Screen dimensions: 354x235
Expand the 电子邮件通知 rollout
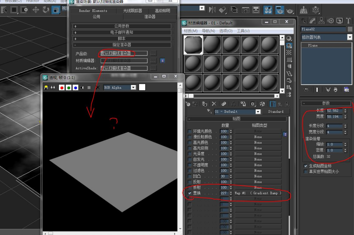(x=121, y=32)
